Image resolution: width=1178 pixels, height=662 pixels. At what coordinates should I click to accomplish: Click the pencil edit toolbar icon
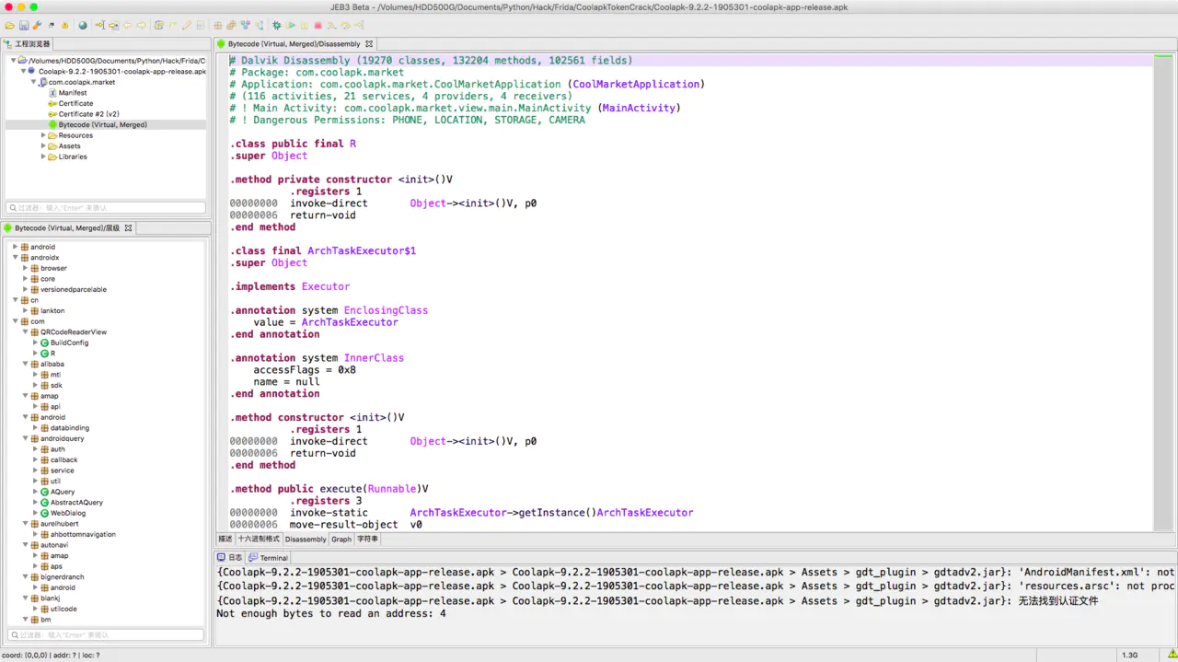[x=186, y=26]
